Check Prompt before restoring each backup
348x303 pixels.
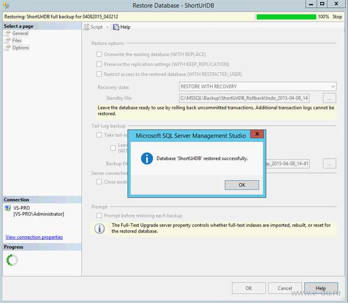click(99, 215)
